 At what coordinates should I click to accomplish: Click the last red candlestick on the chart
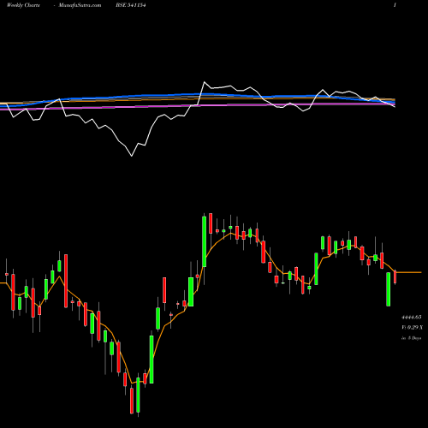395,276
